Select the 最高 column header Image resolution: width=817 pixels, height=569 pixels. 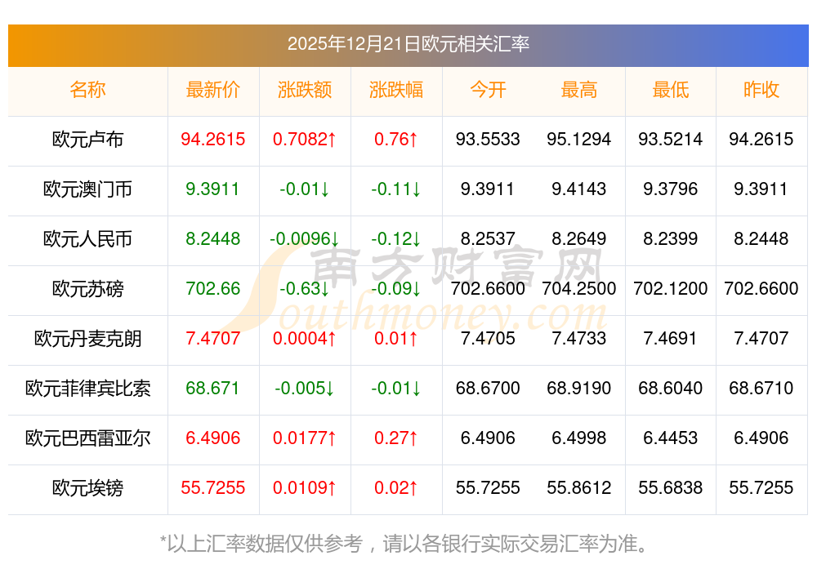tap(579, 90)
